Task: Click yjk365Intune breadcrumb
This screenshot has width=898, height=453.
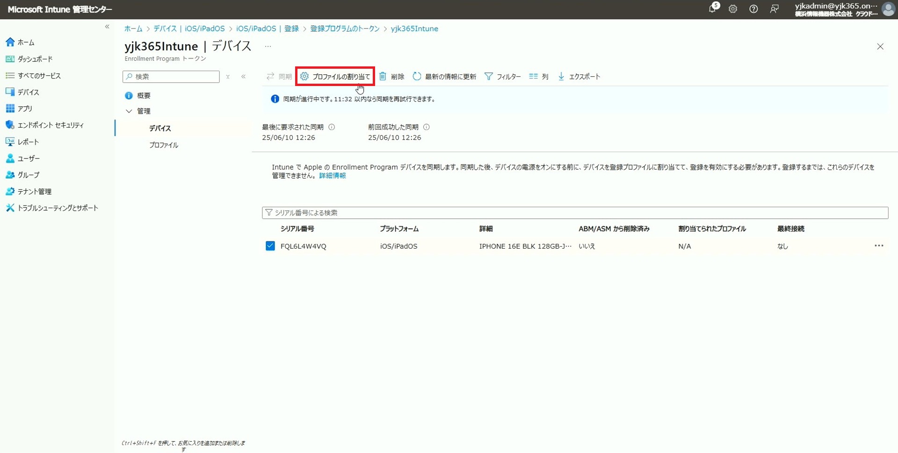Action: (414, 29)
